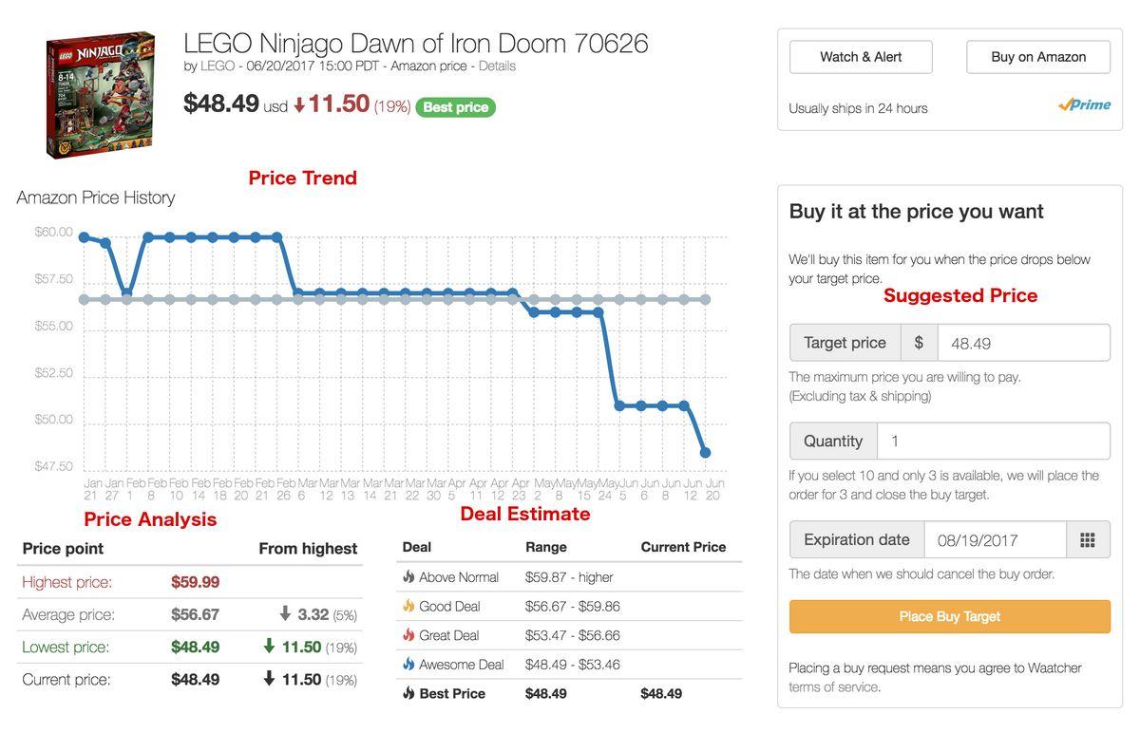
Task: Click the Prime logo icon
Action: pyautogui.click(x=1084, y=105)
